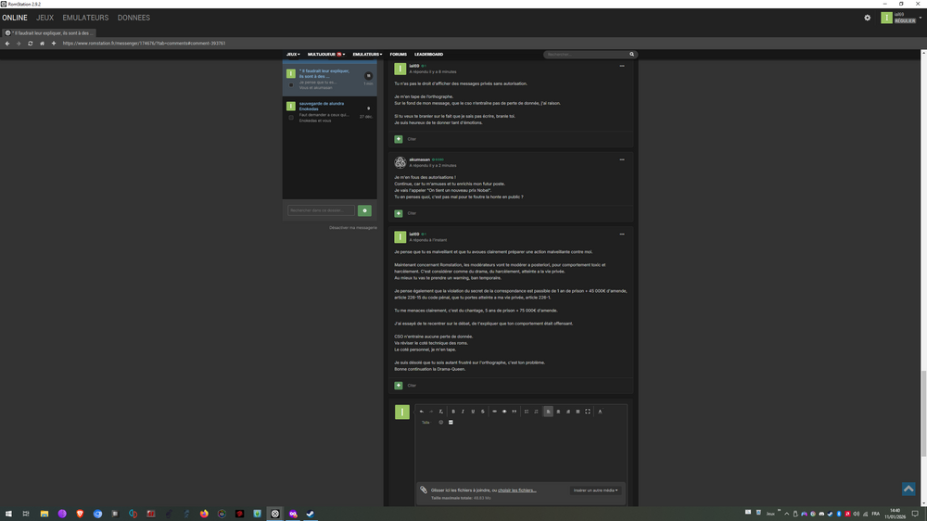The width and height of the screenshot is (927, 521).
Task: Go to the home page icon
Action: [42, 44]
